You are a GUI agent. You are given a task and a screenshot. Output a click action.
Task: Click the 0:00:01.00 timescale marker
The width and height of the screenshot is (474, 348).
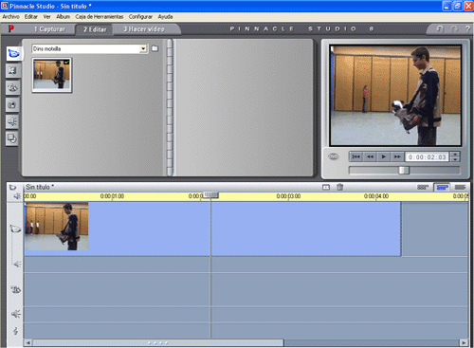point(112,196)
